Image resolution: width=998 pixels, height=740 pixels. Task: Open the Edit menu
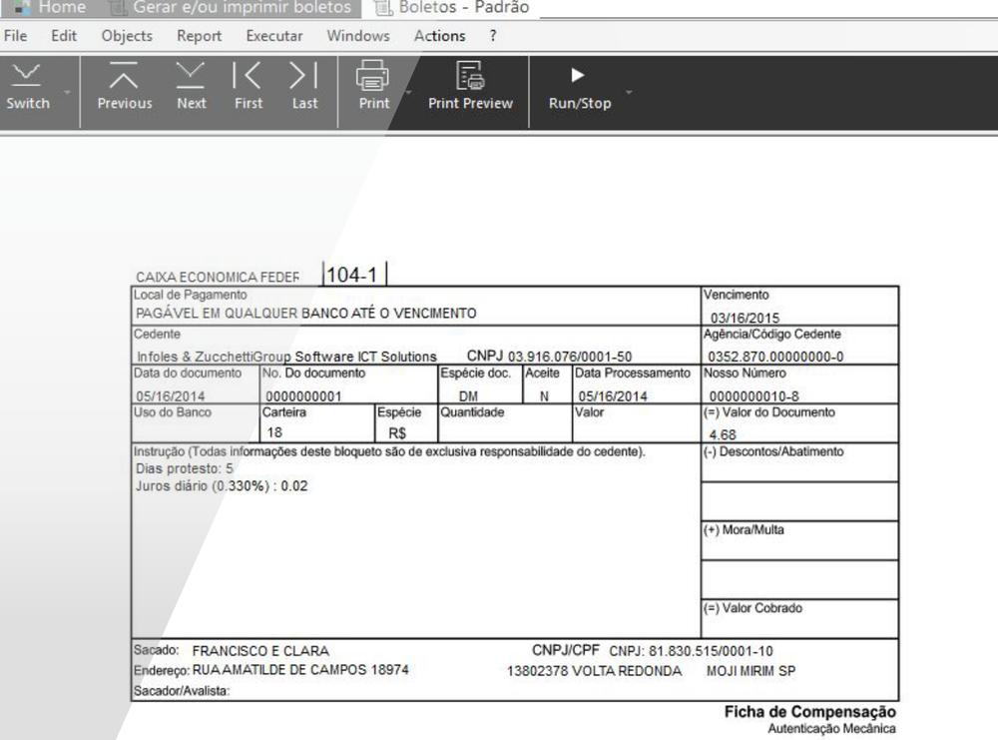pyautogui.click(x=63, y=36)
